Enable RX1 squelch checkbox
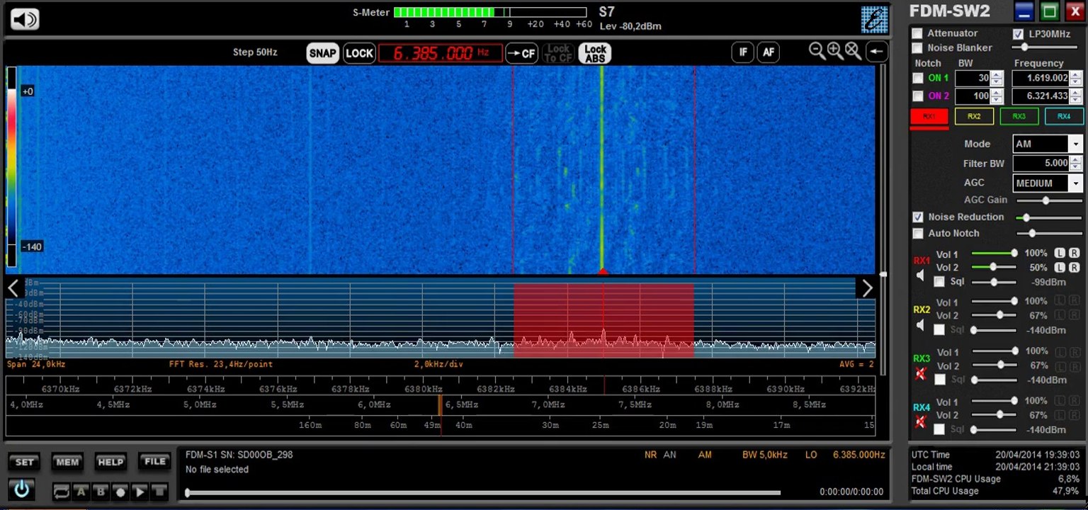The width and height of the screenshot is (1088, 510). coord(939,282)
